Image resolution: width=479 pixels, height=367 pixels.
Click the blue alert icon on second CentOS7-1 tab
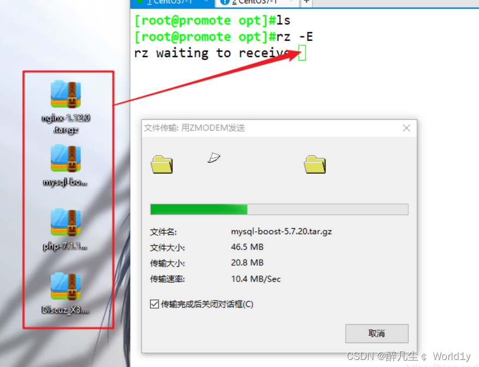[224, 2]
